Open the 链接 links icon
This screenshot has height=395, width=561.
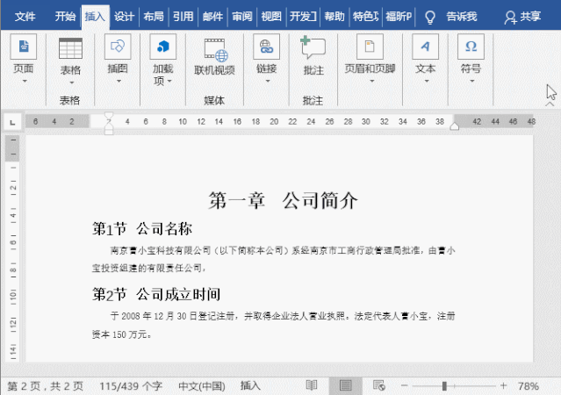click(x=266, y=47)
